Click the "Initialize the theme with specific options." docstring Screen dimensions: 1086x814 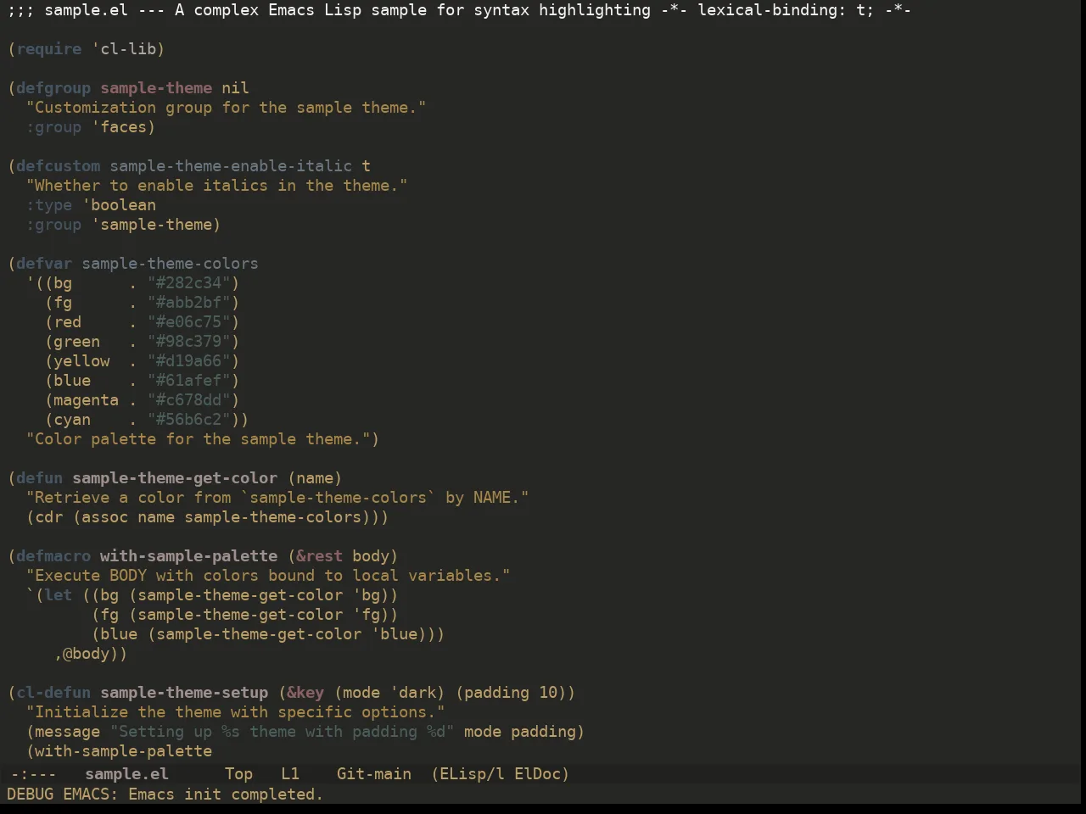click(236, 712)
